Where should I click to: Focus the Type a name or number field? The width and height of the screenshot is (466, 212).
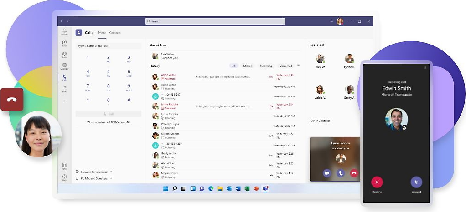coord(109,46)
